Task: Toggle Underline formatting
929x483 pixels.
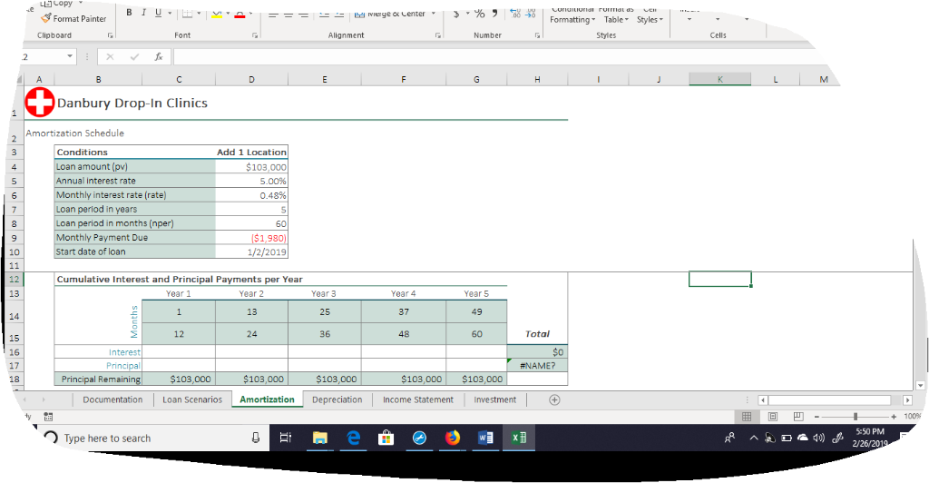Action: pos(158,13)
